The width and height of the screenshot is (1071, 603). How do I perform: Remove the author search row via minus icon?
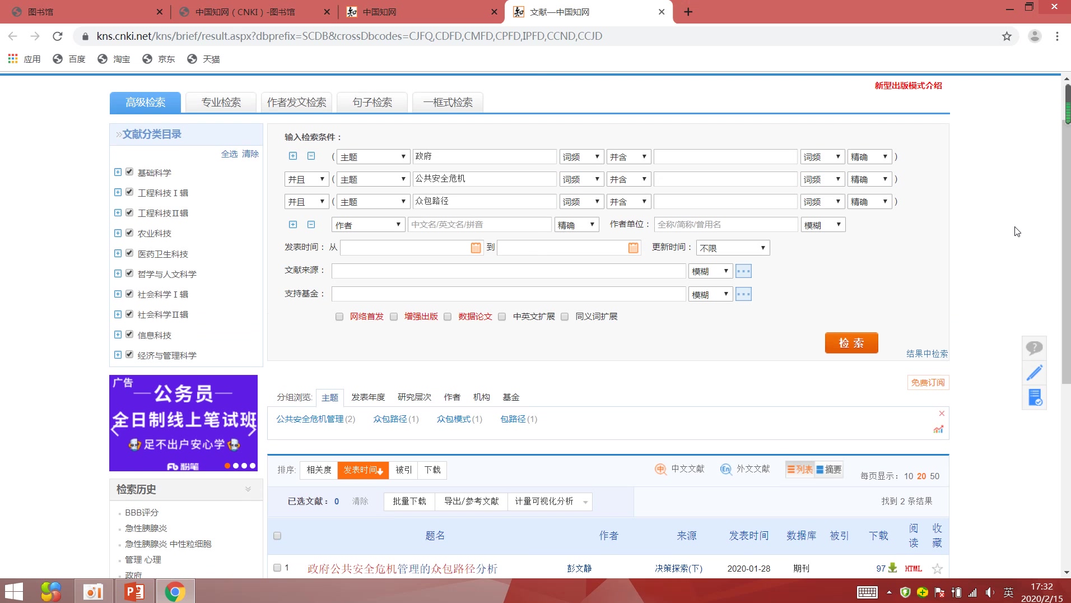point(311,224)
